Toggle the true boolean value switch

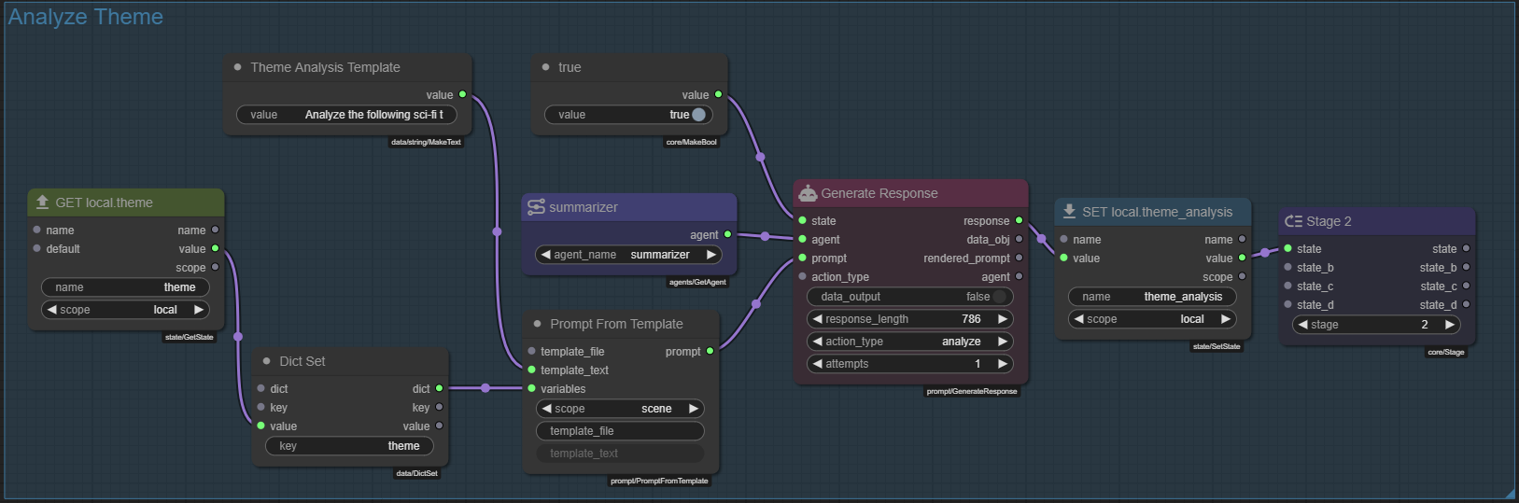[698, 115]
